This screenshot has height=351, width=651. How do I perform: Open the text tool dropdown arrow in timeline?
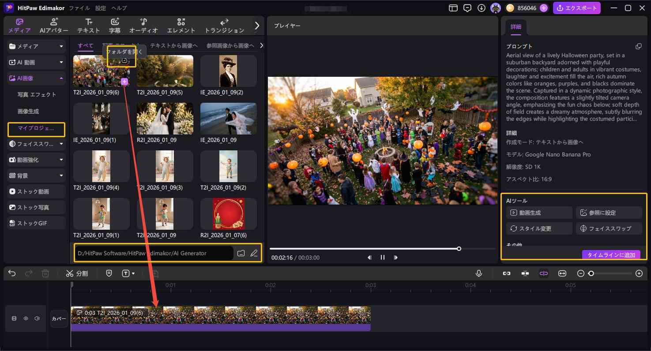133,274
